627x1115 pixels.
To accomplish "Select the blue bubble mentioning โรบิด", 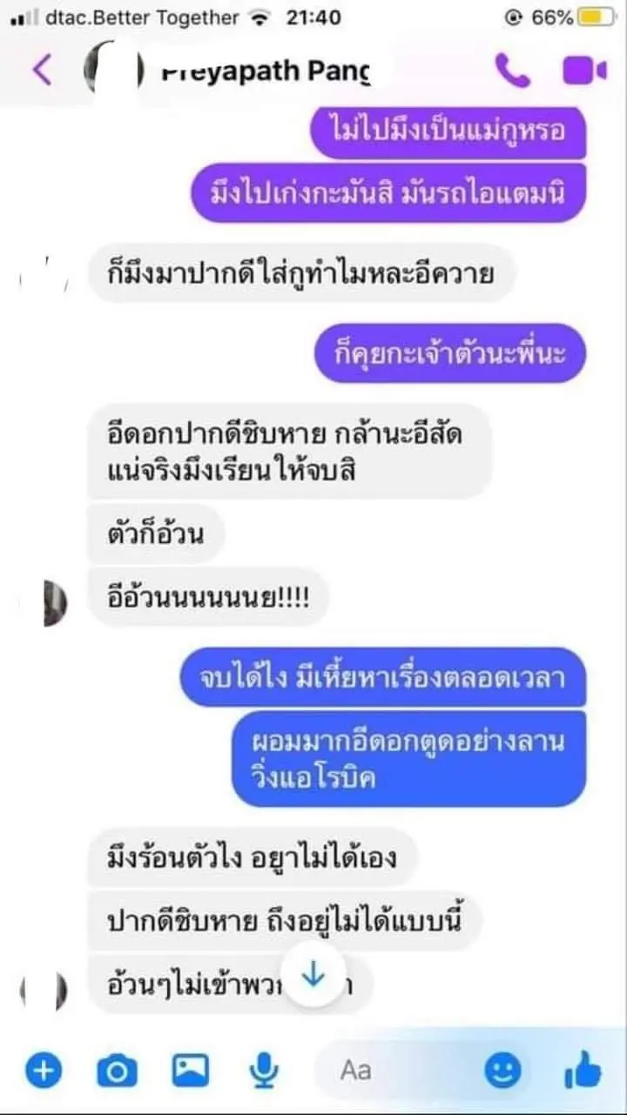I will point(408,759).
